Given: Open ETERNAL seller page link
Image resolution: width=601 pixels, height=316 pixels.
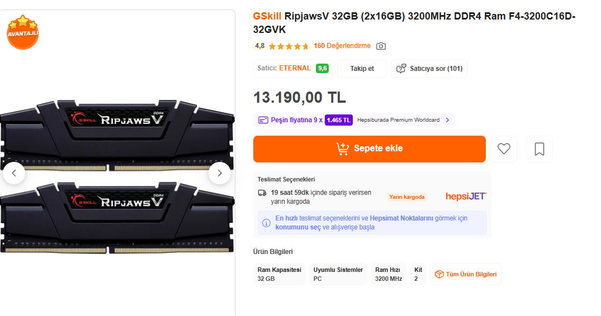Looking at the screenshot, I should click(x=295, y=68).
